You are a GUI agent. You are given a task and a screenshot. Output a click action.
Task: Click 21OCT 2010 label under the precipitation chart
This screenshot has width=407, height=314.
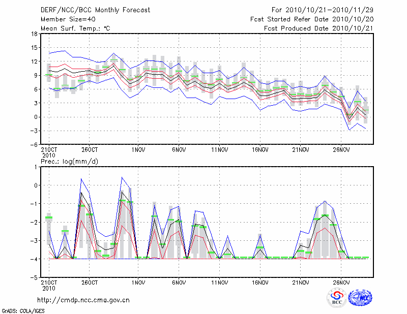[x=48, y=285]
